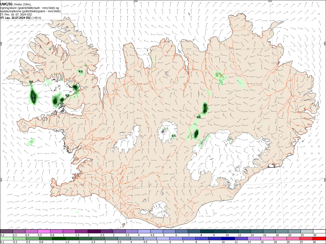Image resolution: width=326 pixels, height=244 pixels.
Task: Click the 0.8 value on the map
Action: [199, 117]
